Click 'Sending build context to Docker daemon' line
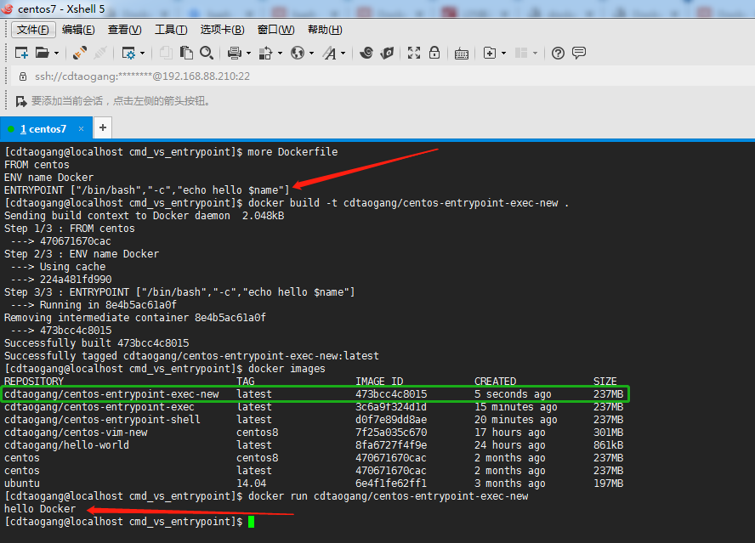Image resolution: width=755 pixels, height=543 pixels. 144,216
